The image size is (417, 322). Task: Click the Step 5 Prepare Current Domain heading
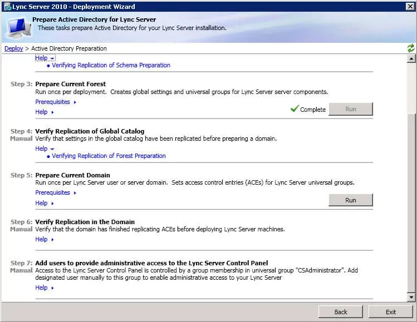point(72,175)
